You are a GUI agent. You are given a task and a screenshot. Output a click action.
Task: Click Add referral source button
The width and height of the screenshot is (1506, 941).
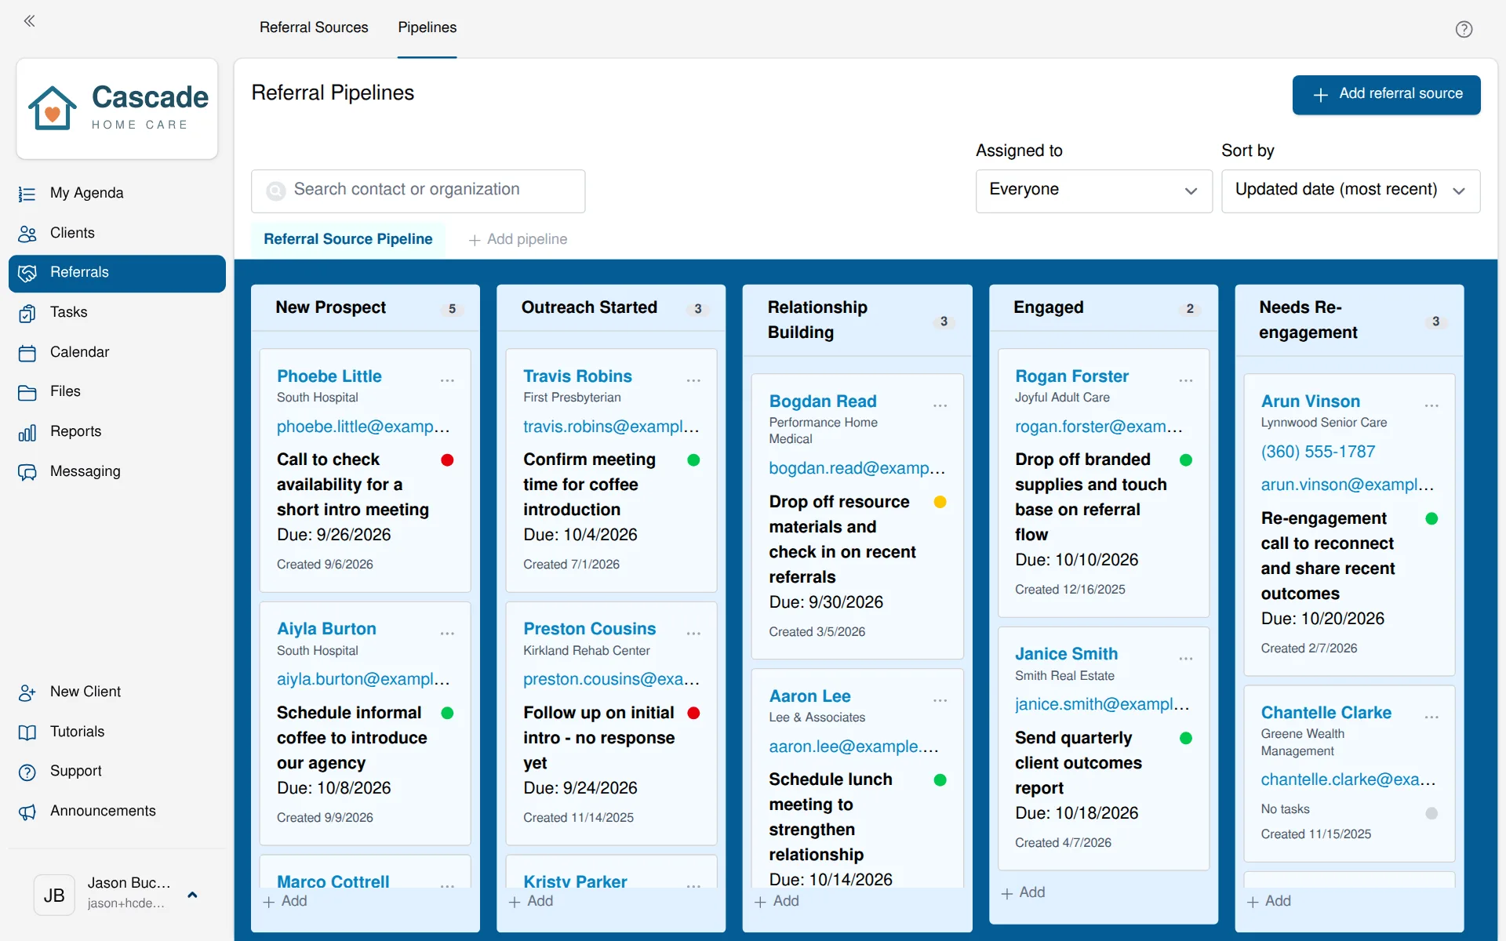1386,94
